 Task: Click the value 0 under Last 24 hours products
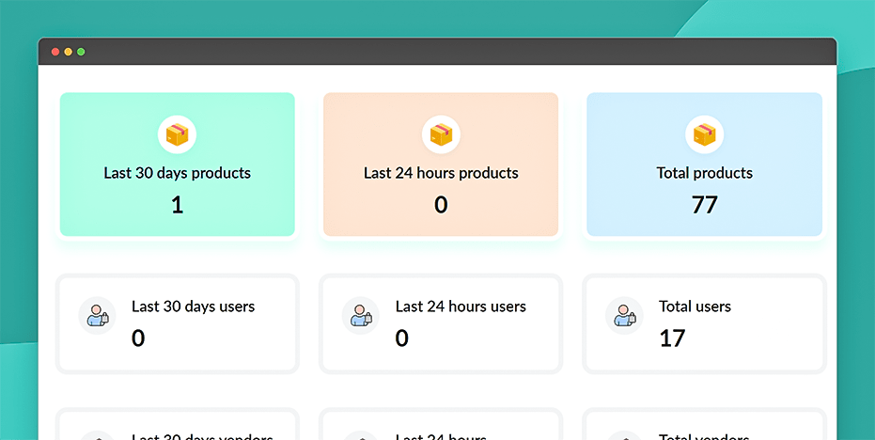click(441, 205)
